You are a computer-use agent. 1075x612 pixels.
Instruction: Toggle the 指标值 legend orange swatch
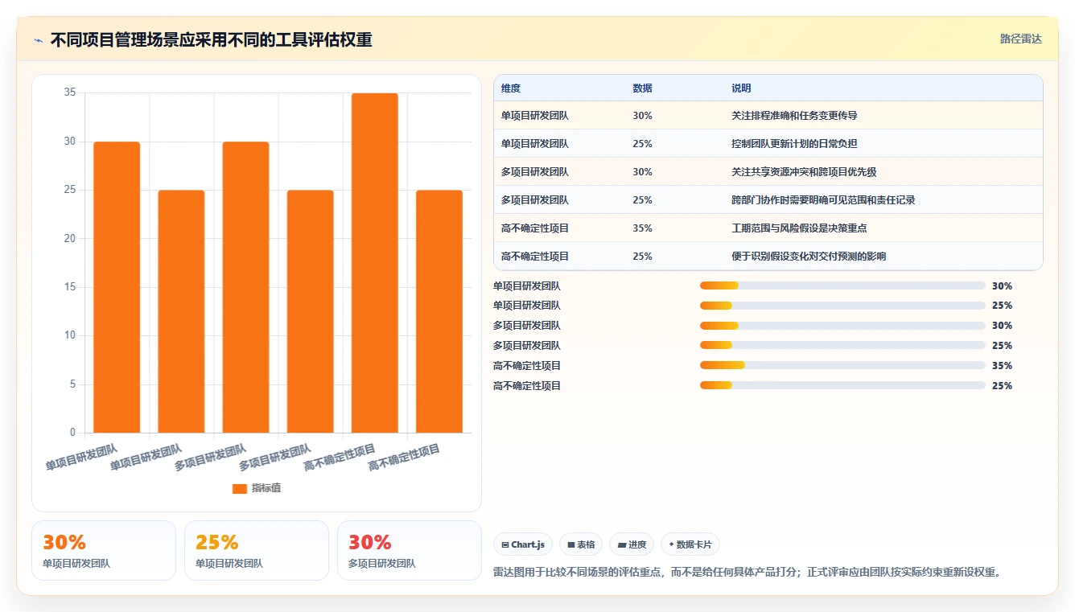[x=239, y=488]
